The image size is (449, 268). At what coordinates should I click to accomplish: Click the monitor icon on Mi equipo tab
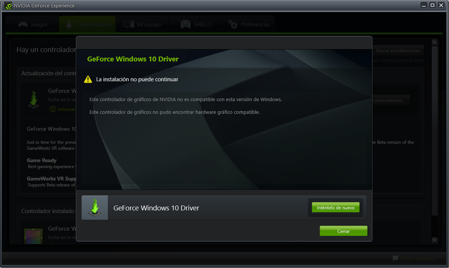tap(128, 25)
